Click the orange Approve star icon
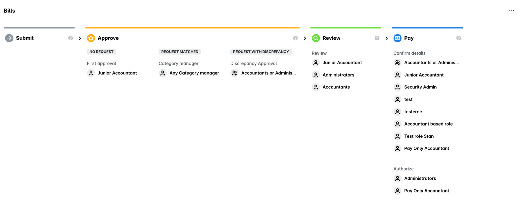Screen dimensions: 519x201 [91, 38]
